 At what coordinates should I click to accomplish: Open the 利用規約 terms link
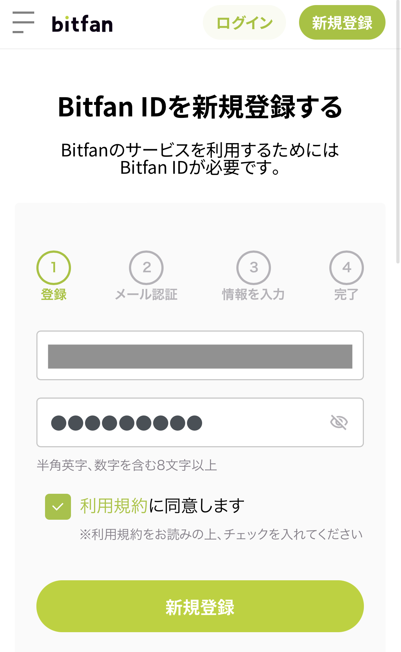tap(114, 506)
